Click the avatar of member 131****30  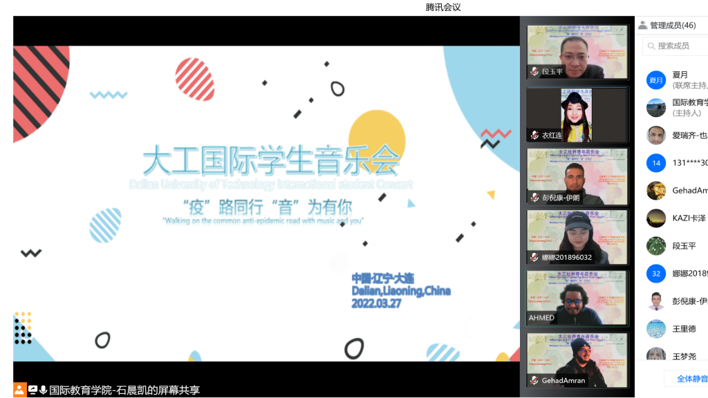tap(655, 163)
